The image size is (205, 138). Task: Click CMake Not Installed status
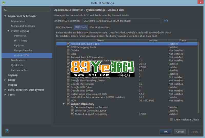click(x=176, y=51)
